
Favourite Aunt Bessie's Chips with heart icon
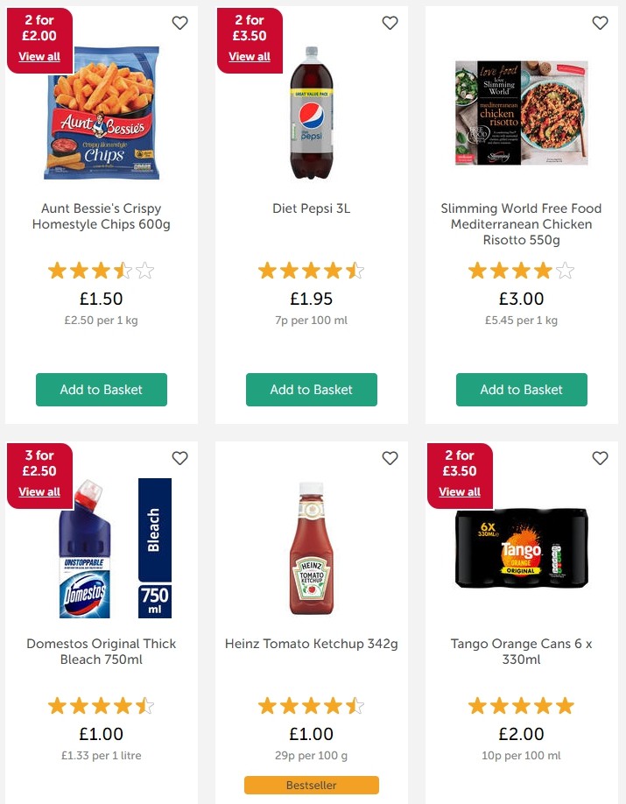[179, 23]
